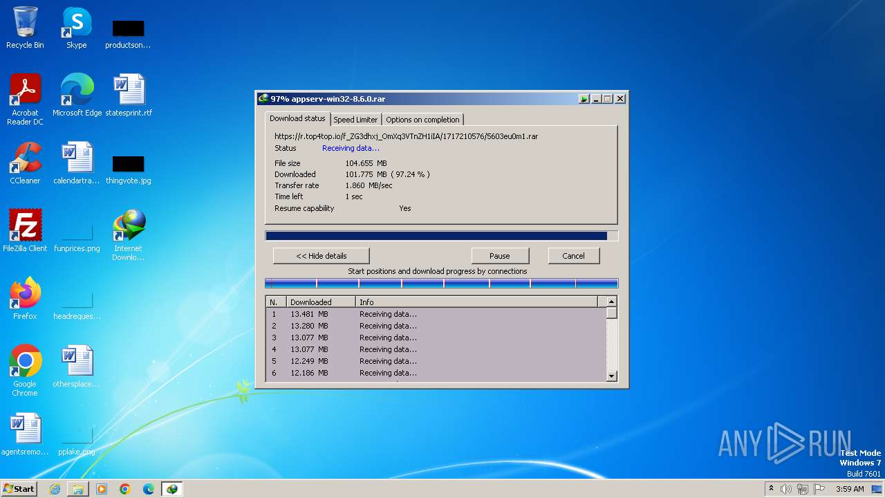This screenshot has width=885, height=498.
Task: Launch Microsoft Edge desktop shortcut
Action: pyautogui.click(x=77, y=95)
